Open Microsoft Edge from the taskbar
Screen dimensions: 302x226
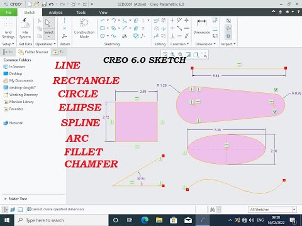coord(145,220)
